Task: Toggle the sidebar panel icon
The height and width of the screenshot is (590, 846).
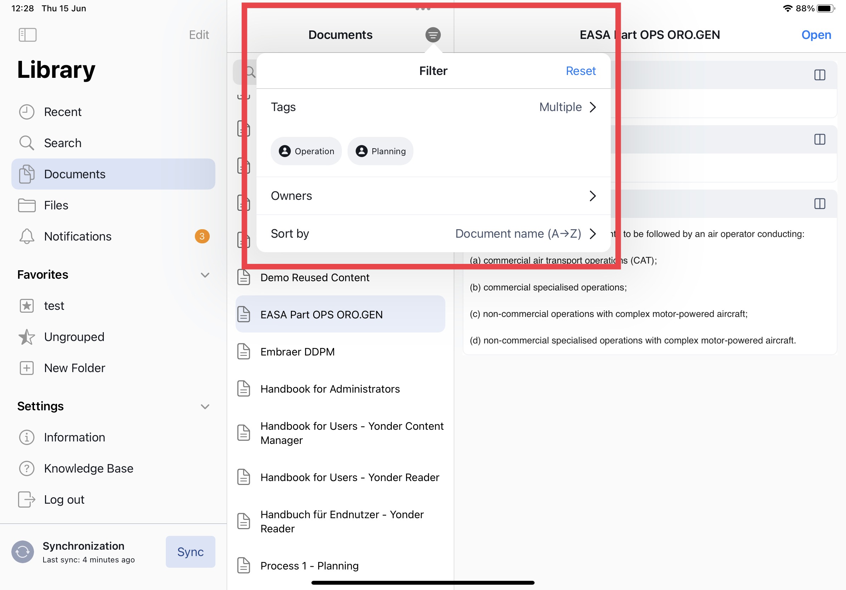Action: point(27,35)
